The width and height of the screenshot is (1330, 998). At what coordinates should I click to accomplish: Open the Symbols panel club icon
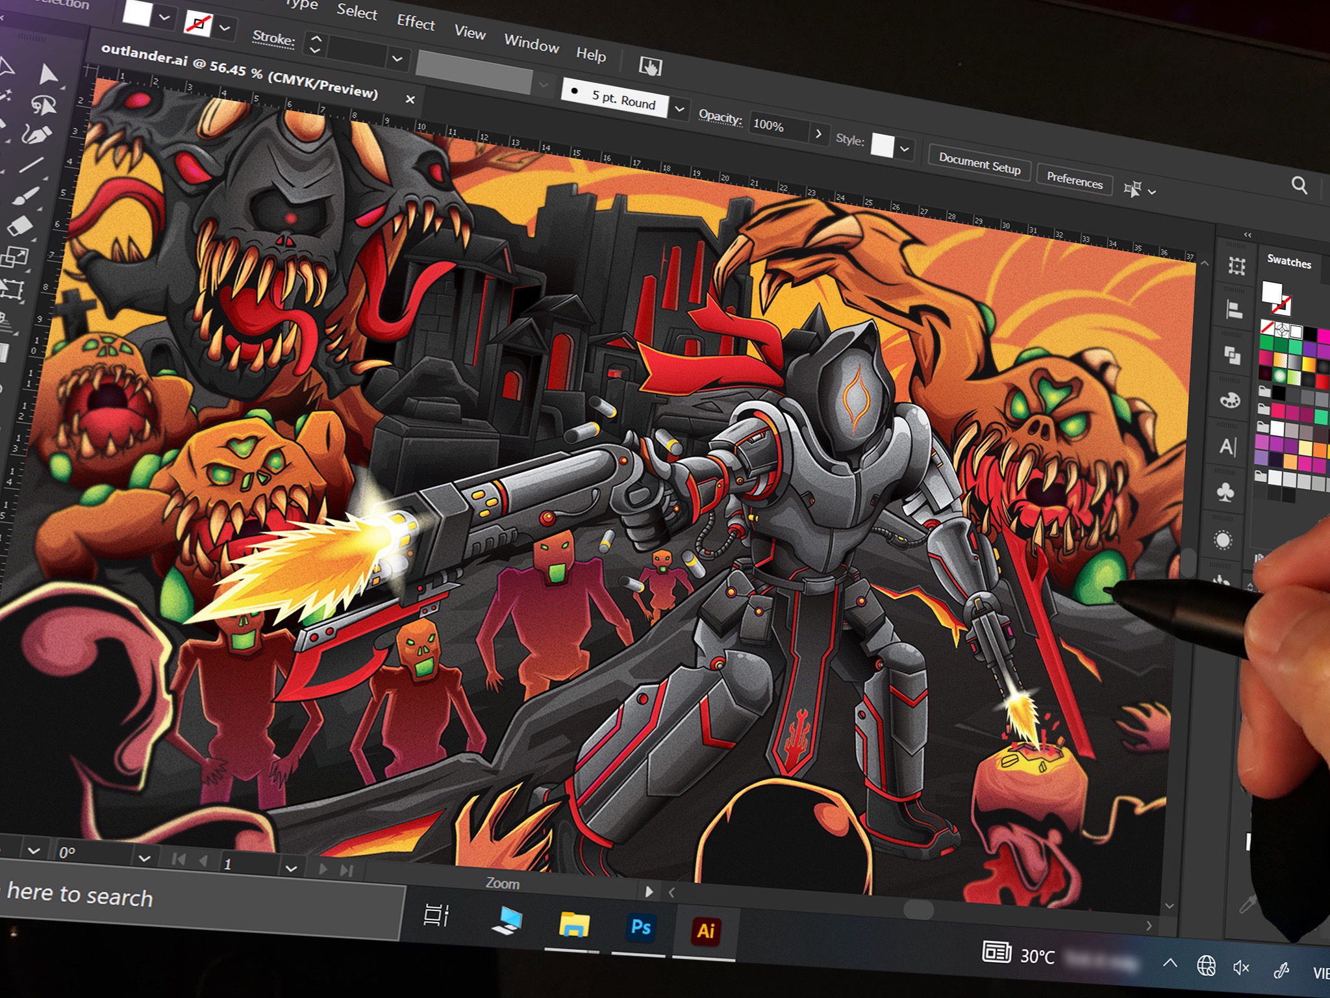point(1225,493)
